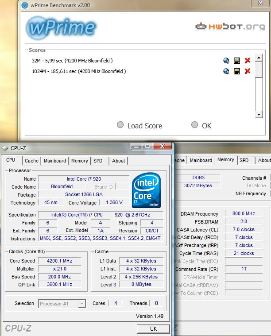Save the 32M score with floppy icon
The width and height of the screenshot is (271, 336).
click(x=237, y=61)
